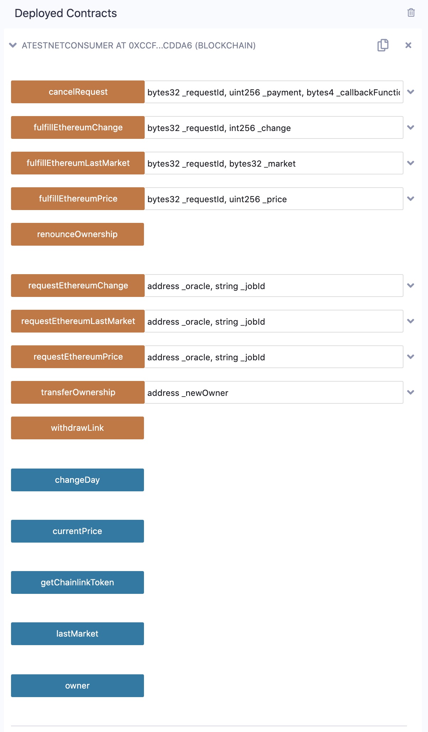This screenshot has width=428, height=732.
Task: Focus the transferOwnership address _newOwner input
Action: (274, 392)
